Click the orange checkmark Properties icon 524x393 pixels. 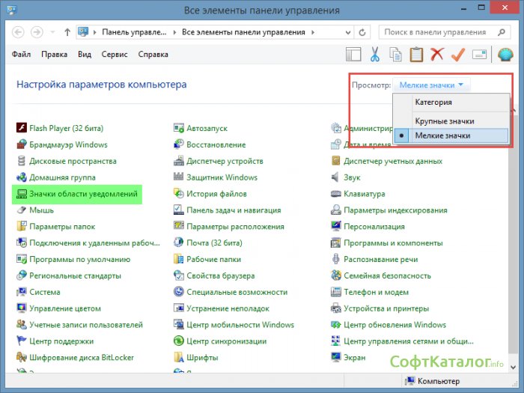coord(458,55)
